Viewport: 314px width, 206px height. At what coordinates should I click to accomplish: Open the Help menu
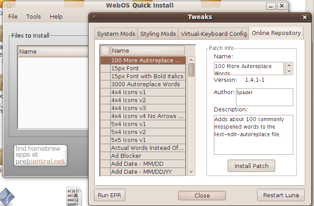[56, 16]
